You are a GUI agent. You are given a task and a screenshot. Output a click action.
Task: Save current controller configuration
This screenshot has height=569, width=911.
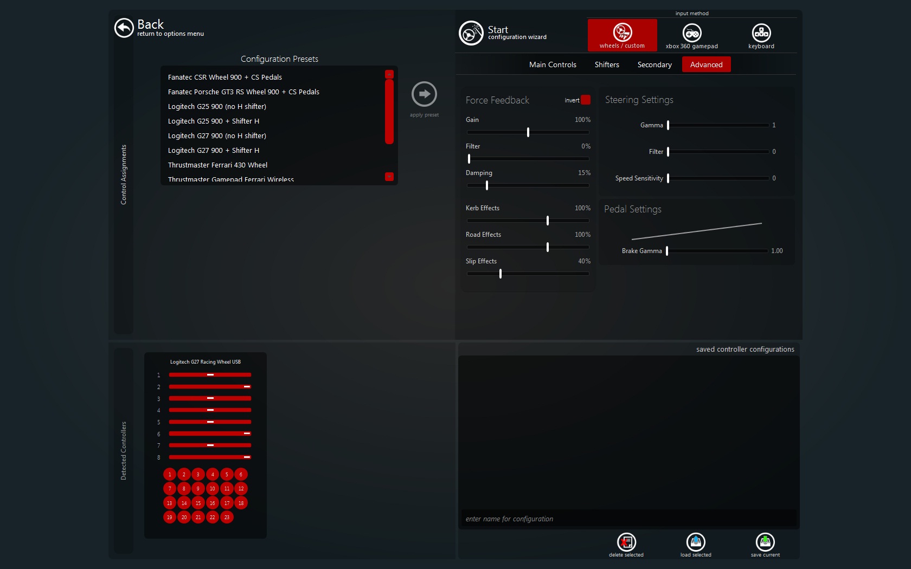765,542
